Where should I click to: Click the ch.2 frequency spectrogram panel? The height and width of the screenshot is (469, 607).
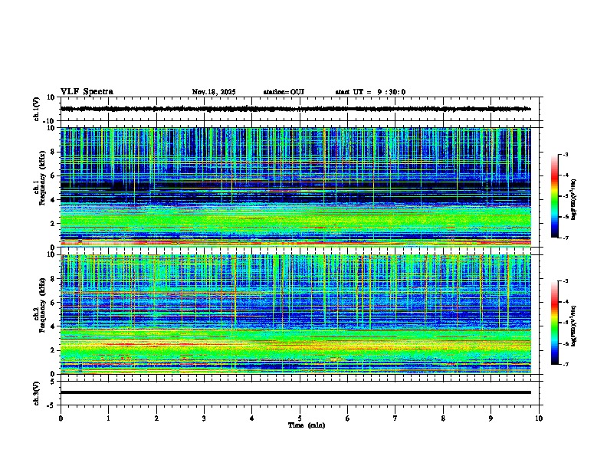tap(295, 314)
